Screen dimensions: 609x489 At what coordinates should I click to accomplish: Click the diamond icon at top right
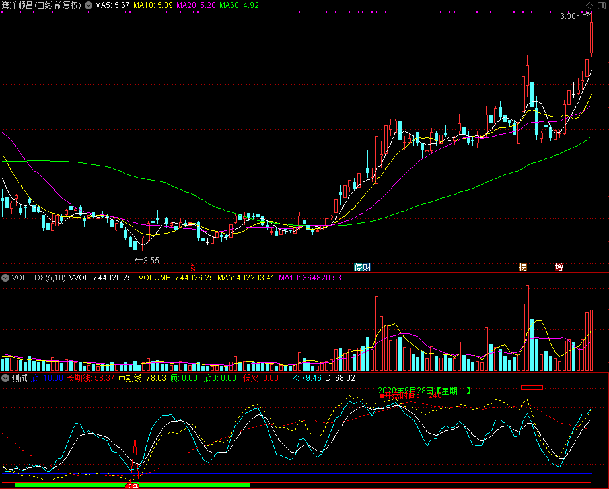click(590, 5)
